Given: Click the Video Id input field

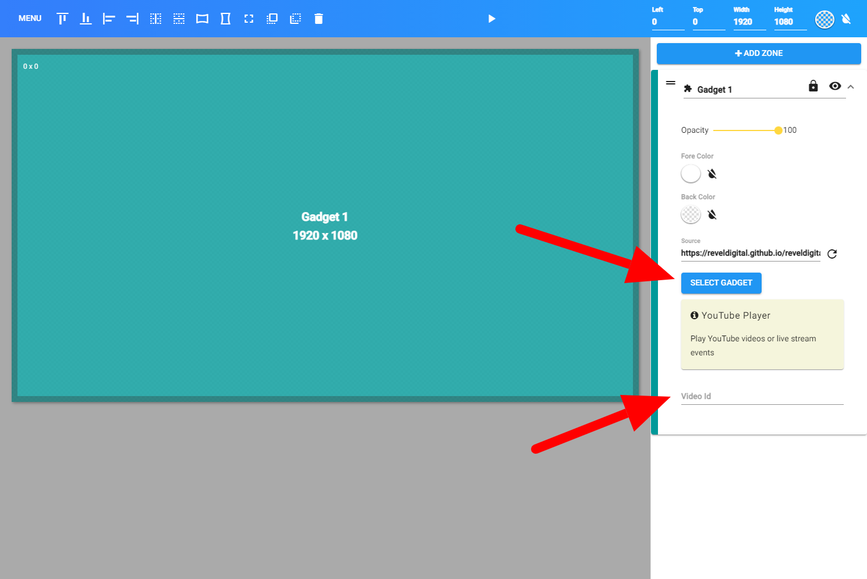Looking at the screenshot, I should click(762, 396).
